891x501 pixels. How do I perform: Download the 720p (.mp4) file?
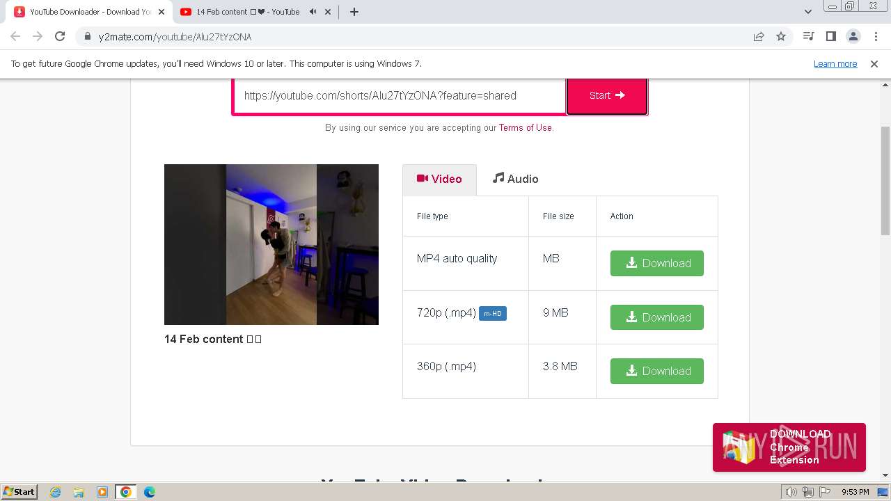tap(657, 317)
